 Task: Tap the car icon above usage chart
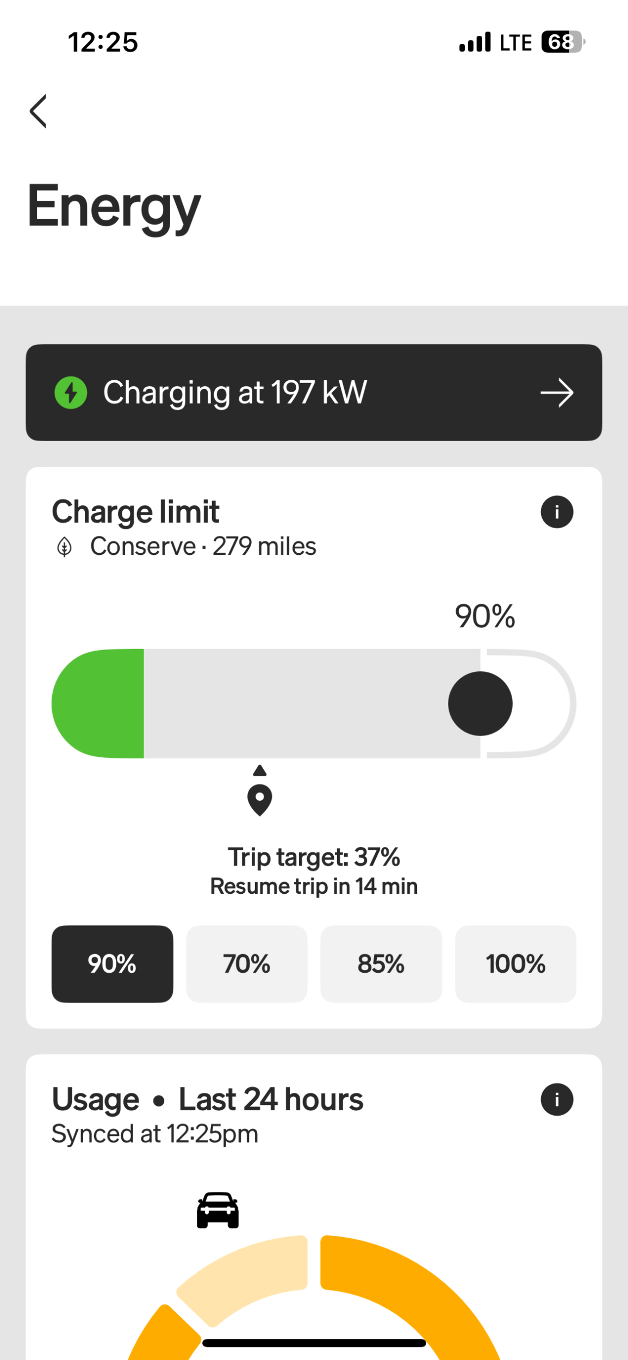pyautogui.click(x=217, y=1210)
